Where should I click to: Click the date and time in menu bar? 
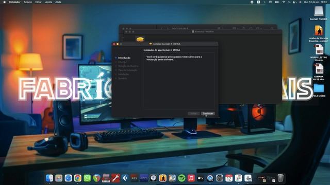(x=315, y=2)
